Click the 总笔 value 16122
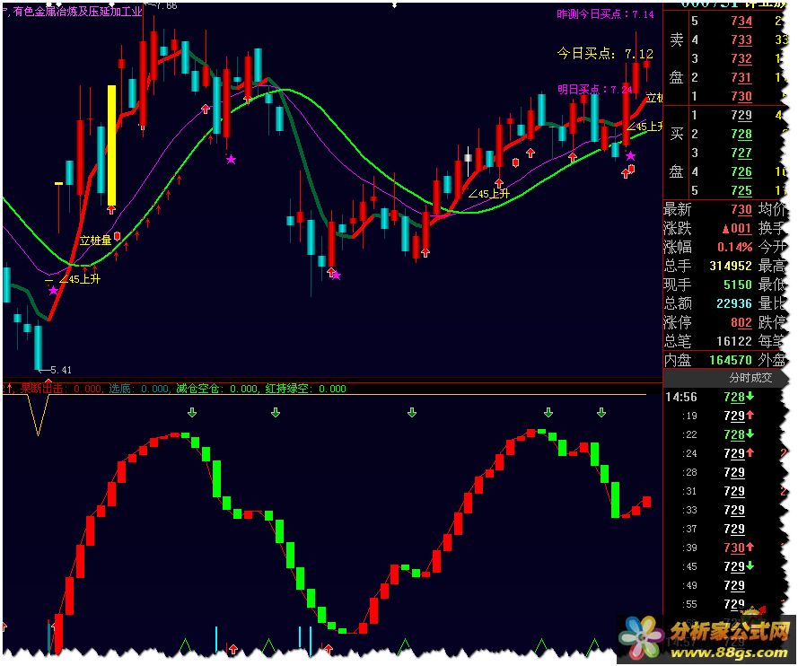The image size is (798, 666). click(734, 341)
